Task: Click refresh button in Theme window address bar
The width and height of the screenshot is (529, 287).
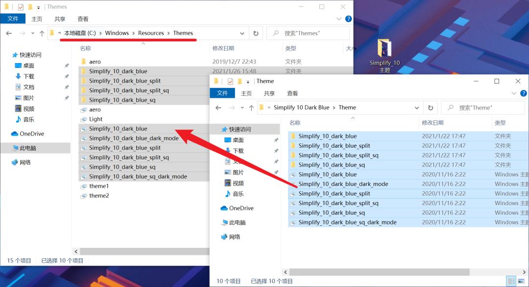Action: 431,108
